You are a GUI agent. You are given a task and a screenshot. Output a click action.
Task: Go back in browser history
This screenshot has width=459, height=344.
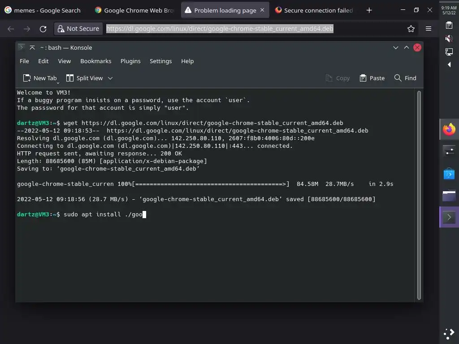point(11,29)
